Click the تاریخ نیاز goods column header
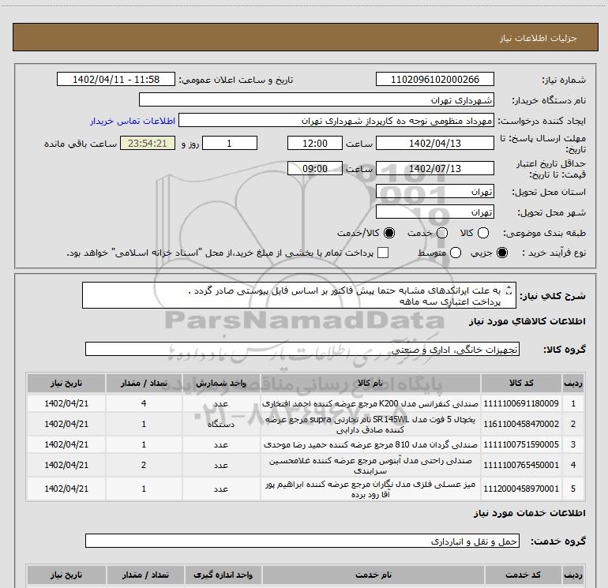Screen dimensions: 608x588 coord(66,383)
